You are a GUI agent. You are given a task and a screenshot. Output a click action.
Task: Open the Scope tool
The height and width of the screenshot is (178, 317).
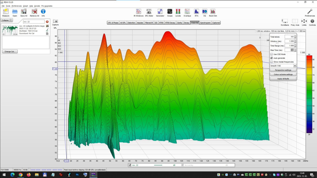pyautogui.click(x=170, y=12)
